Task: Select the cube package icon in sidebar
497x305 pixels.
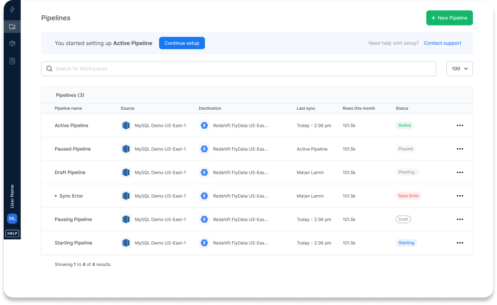Action: tap(12, 43)
